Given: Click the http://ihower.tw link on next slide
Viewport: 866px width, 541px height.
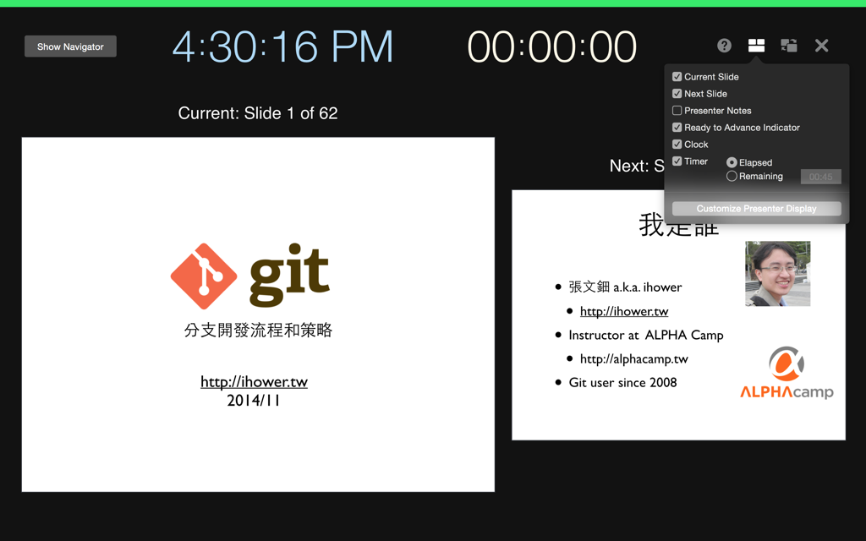Looking at the screenshot, I should pos(624,311).
